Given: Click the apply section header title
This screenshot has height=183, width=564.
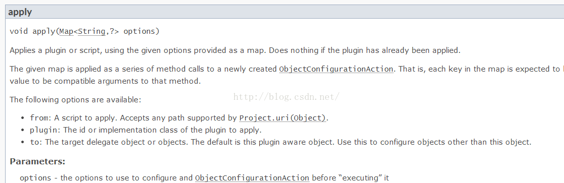Looking at the screenshot, I should [20, 12].
